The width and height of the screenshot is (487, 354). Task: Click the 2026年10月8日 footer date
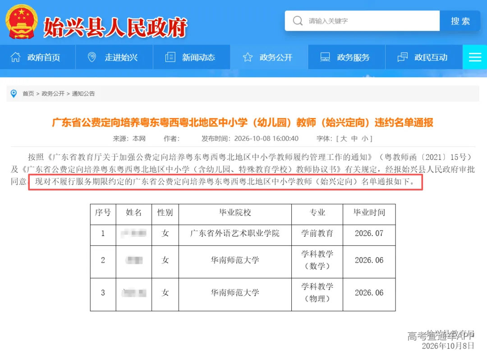click(x=448, y=345)
